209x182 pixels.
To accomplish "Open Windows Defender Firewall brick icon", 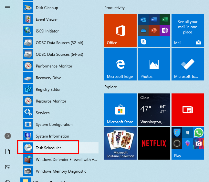I will click(x=28, y=159).
